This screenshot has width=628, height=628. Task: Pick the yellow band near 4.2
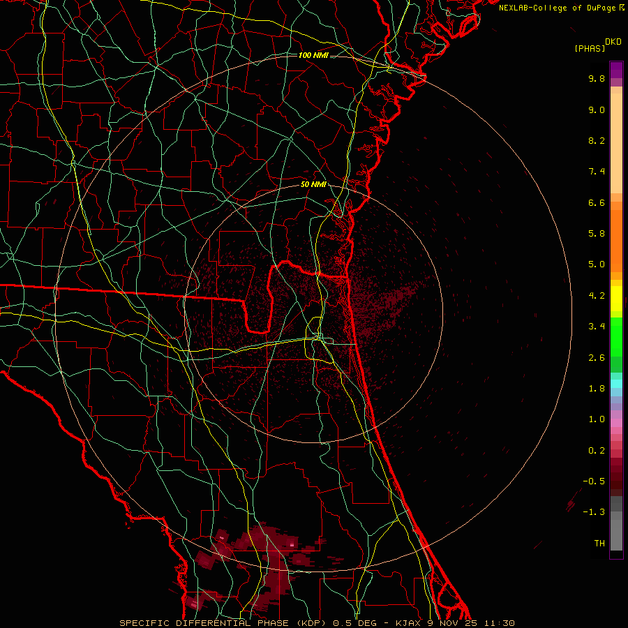(x=616, y=299)
